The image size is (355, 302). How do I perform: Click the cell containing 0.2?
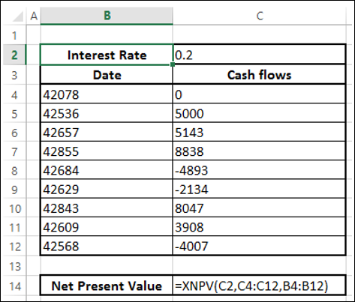coord(259,55)
